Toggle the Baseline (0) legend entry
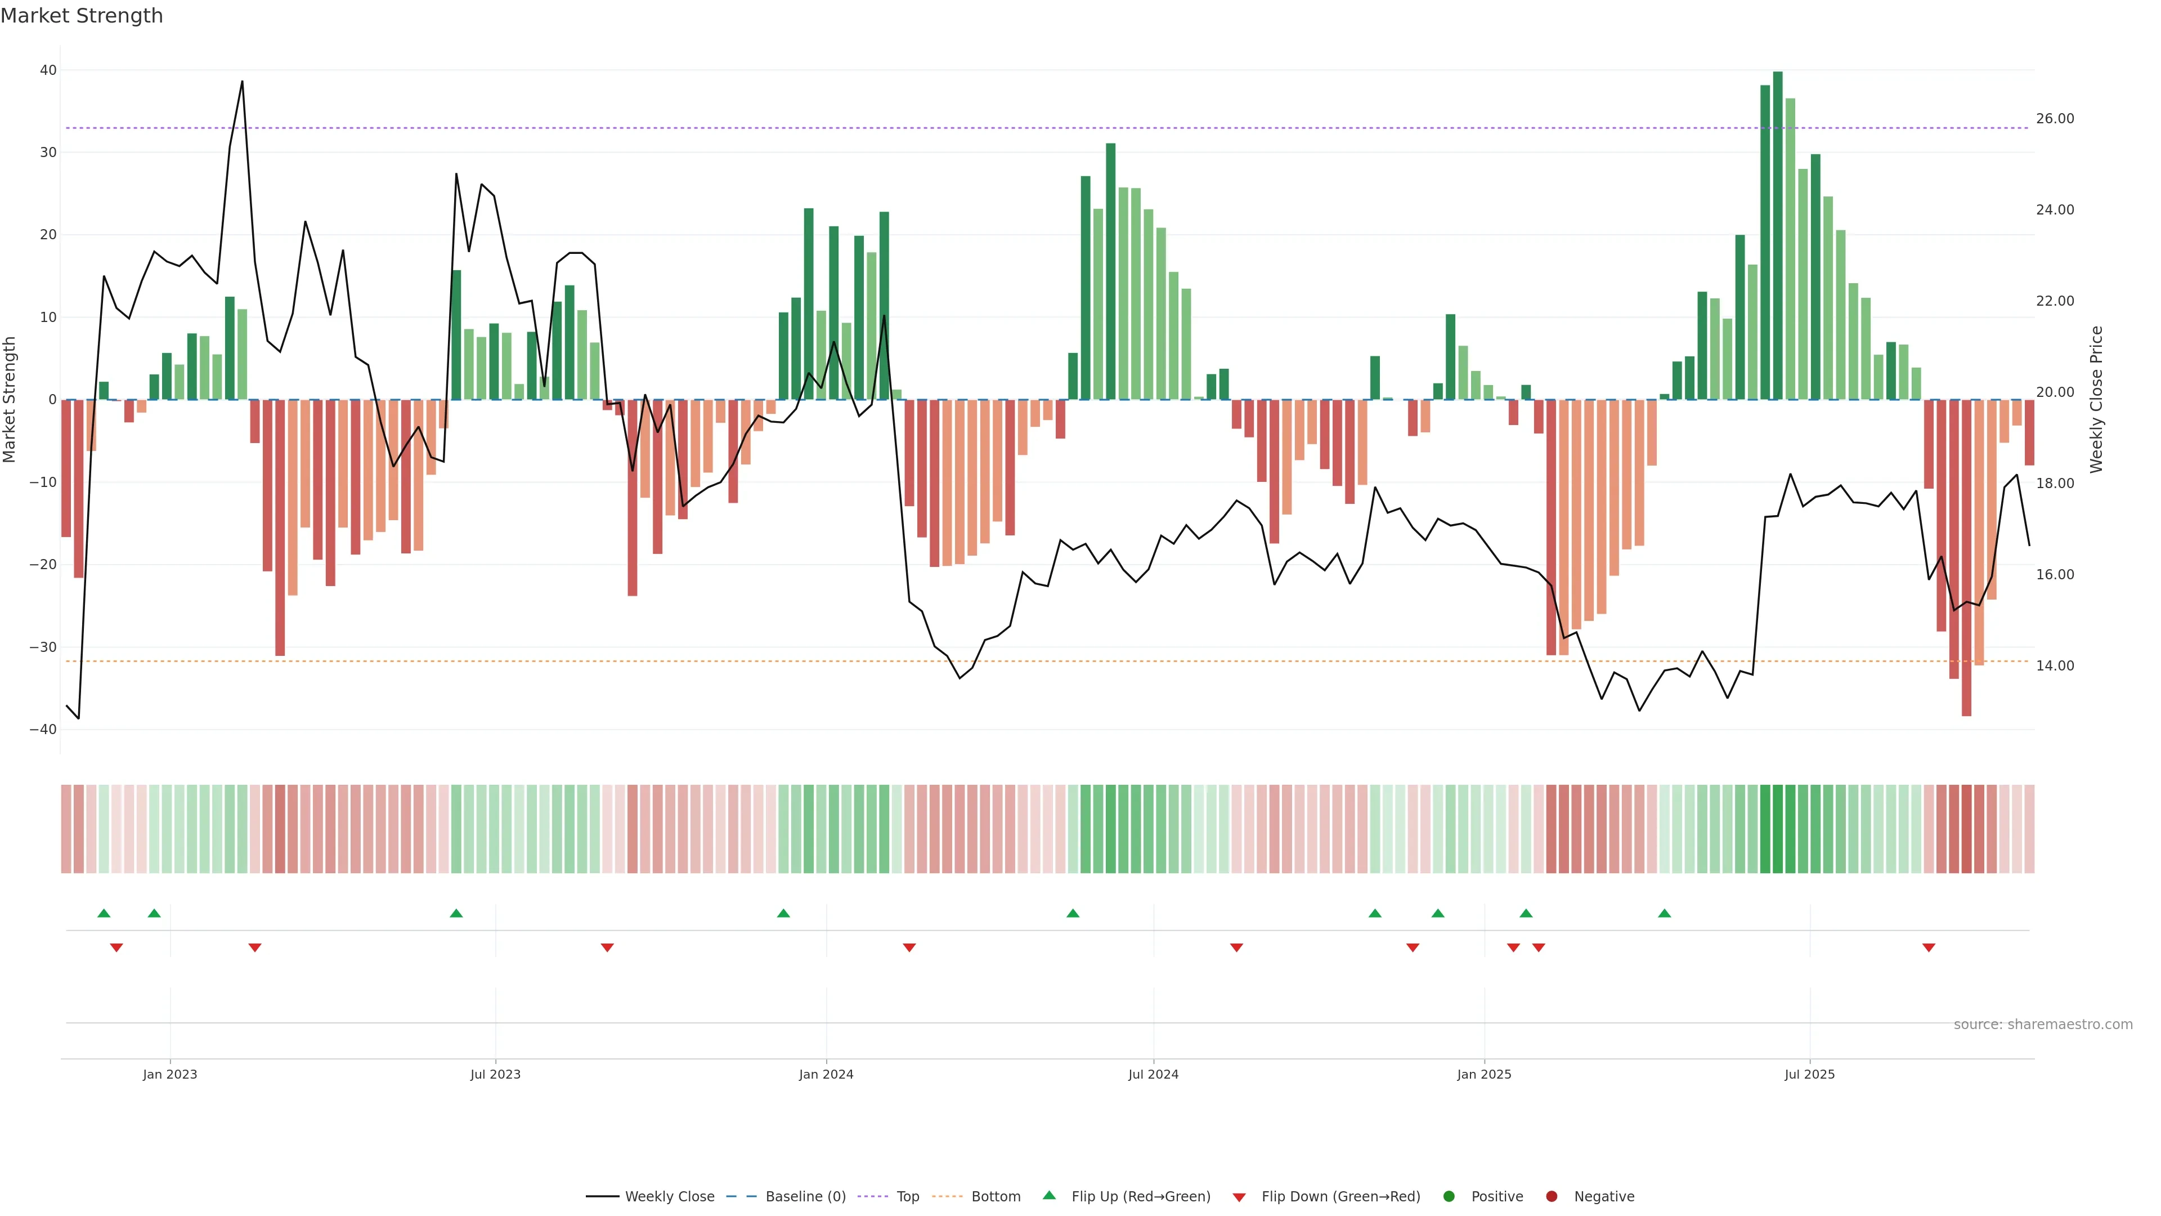This screenshot has width=2161, height=1216. click(805, 1197)
